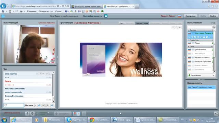Click the Russian flag language icon
This screenshot has height=123, width=219.
pos(179,16)
